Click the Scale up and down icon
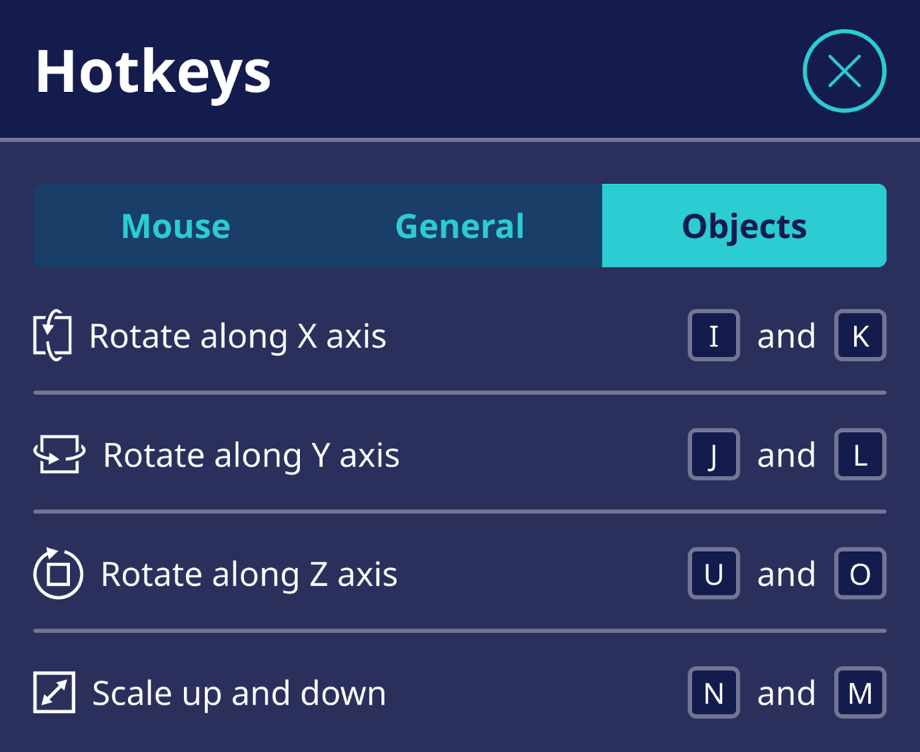Image resolution: width=920 pixels, height=752 pixels. tap(53, 692)
